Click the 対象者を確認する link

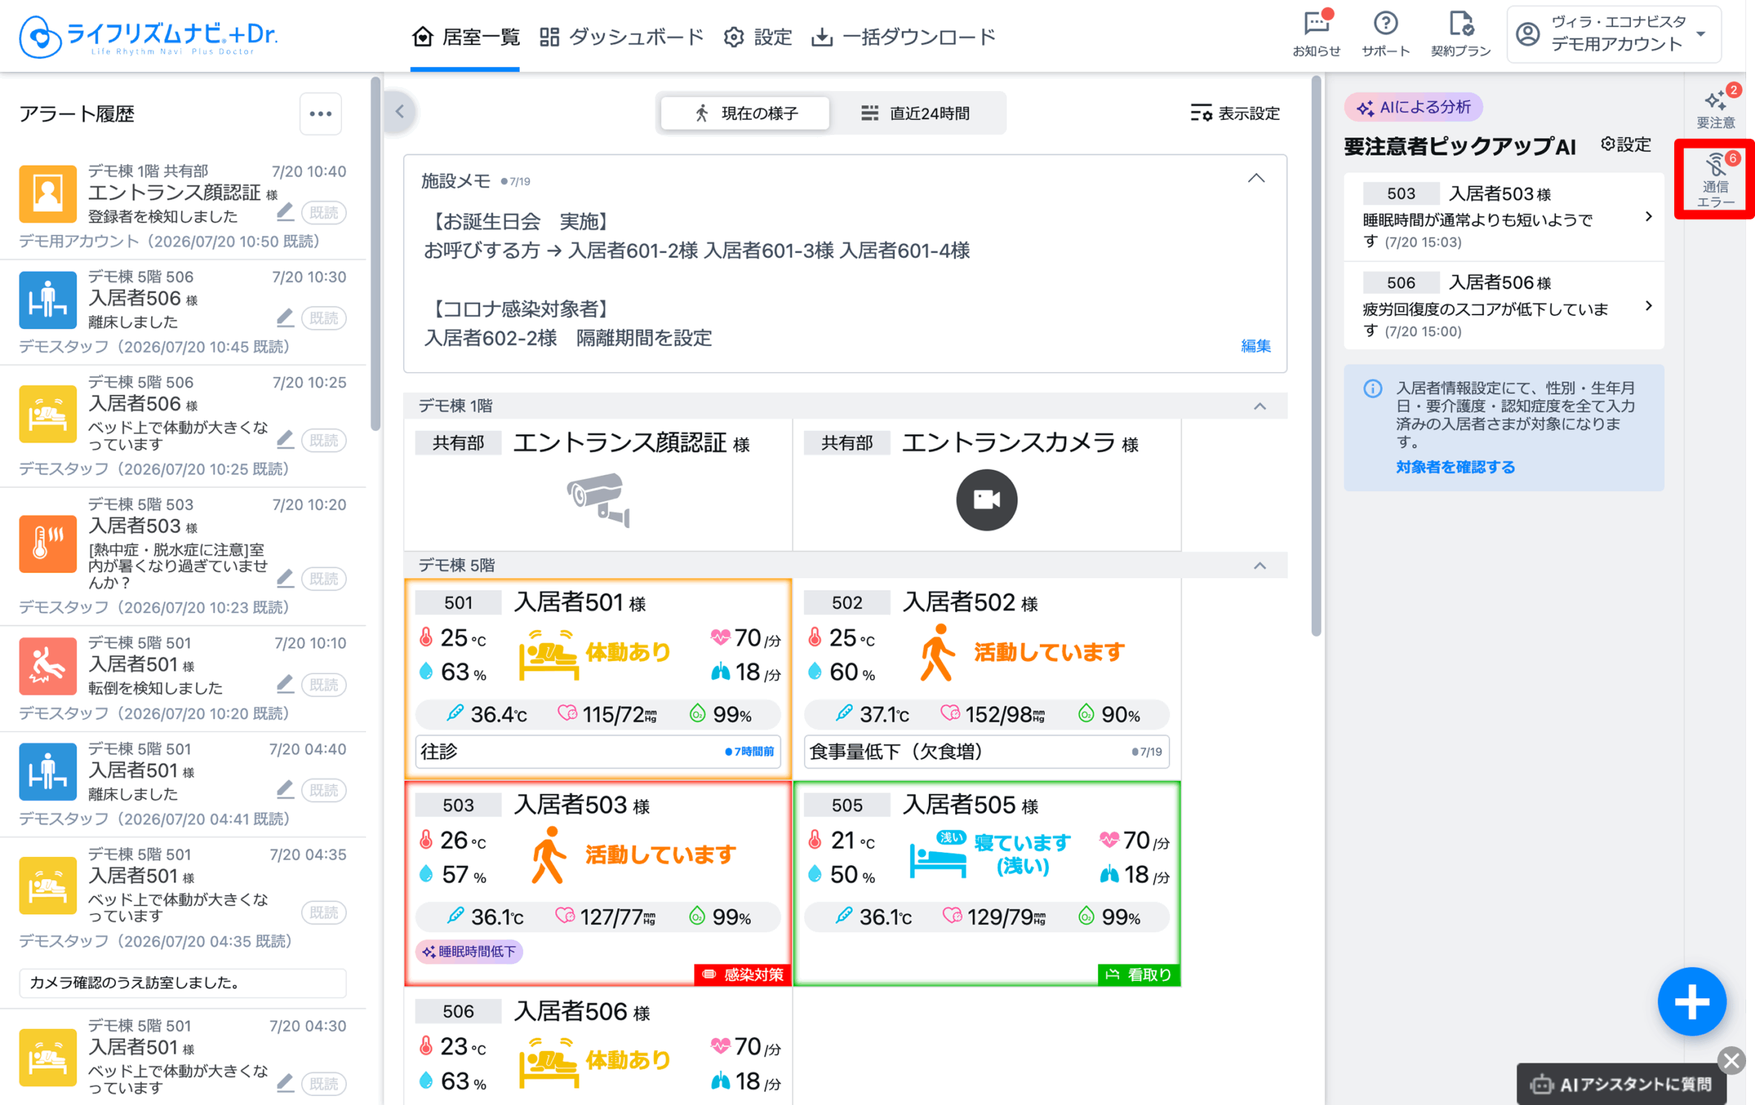click(1455, 467)
